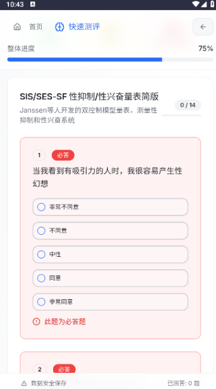Select 不同意 for question 1
The width and height of the screenshot is (216, 389).
pos(110,231)
